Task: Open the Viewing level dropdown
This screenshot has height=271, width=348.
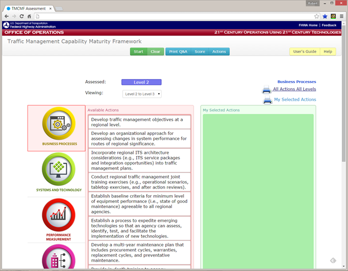Action: (x=142, y=94)
